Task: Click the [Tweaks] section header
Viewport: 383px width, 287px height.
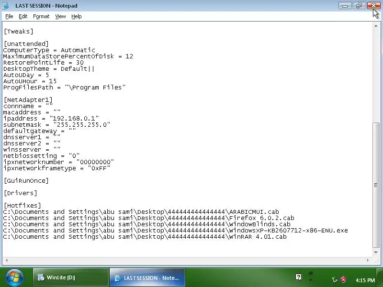Action: coord(19,32)
